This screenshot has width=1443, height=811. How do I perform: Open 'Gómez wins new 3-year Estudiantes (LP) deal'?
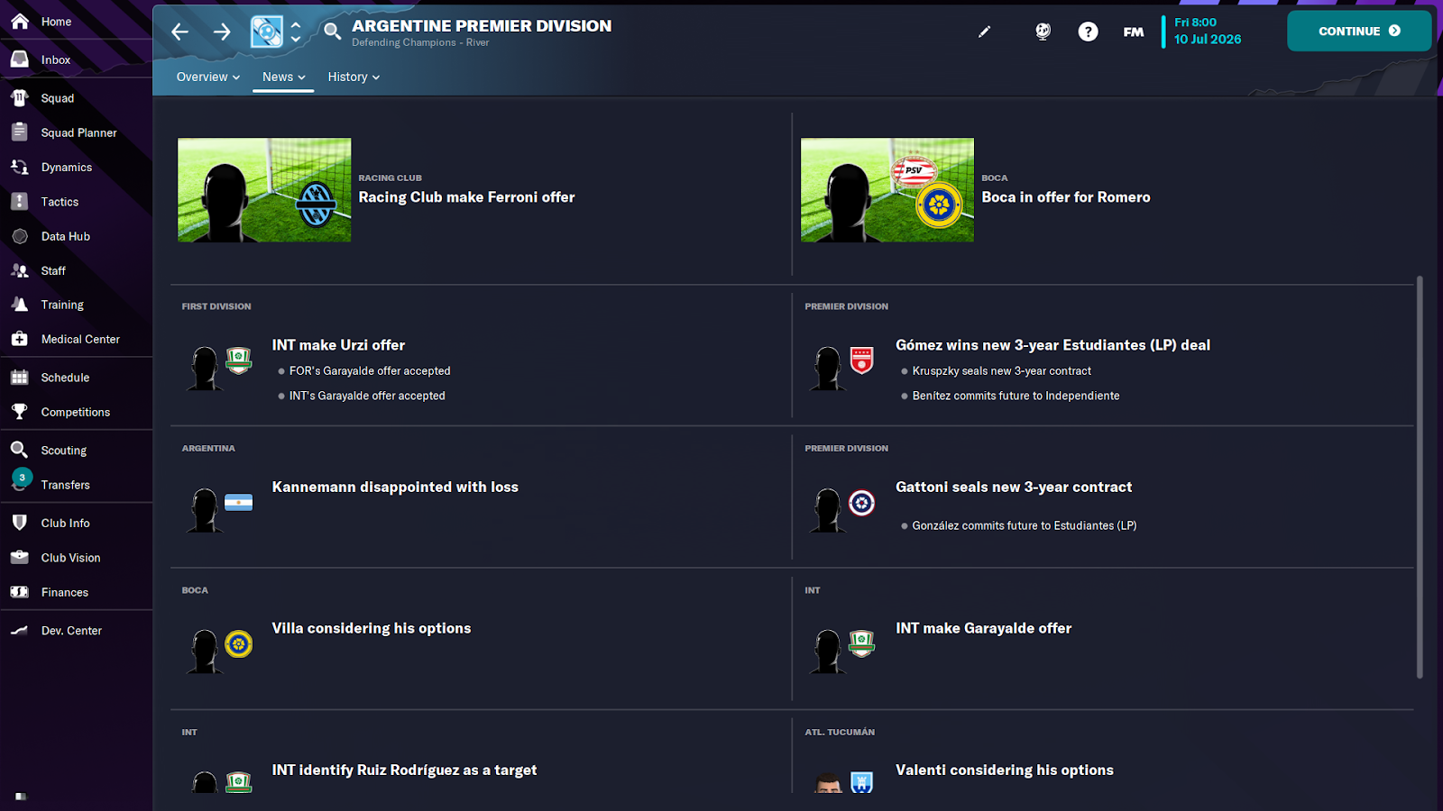click(1052, 345)
